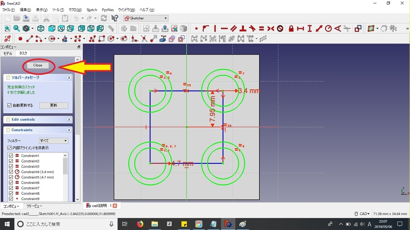
Task: Apply the block constraint
Action: [280, 29]
